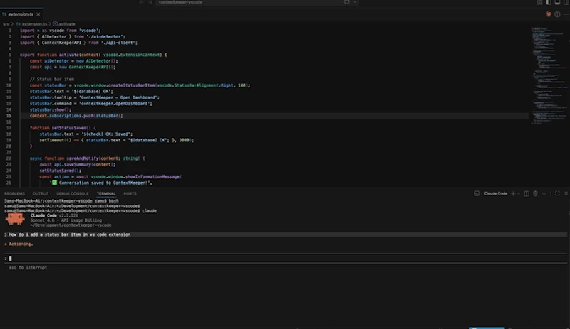Toggle bottom panel layout

557,2
